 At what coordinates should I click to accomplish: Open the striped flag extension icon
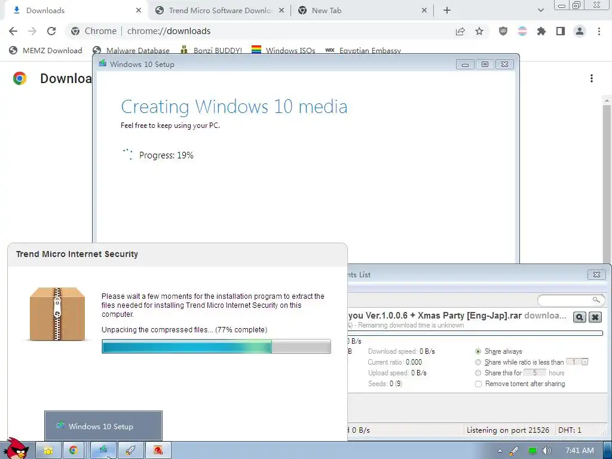(x=522, y=31)
